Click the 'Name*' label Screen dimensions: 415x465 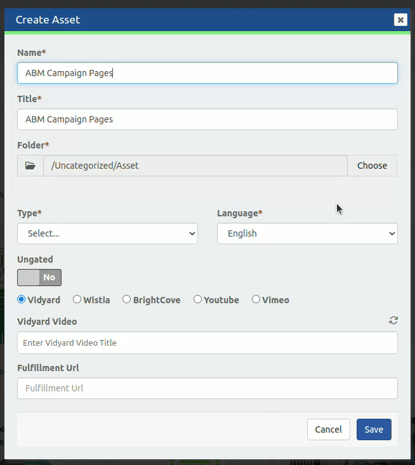click(32, 53)
